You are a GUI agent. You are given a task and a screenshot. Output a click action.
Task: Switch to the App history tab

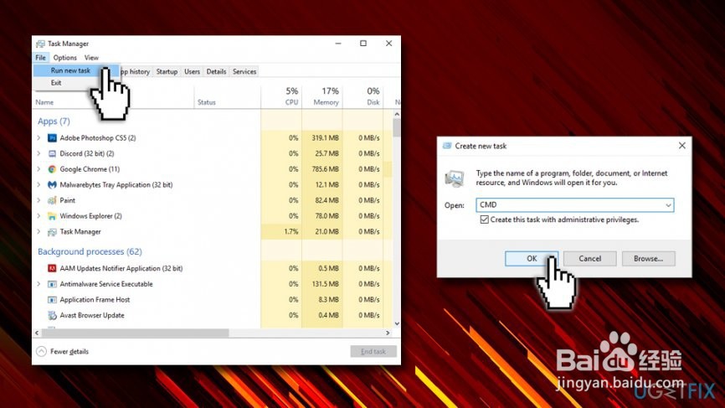coord(136,72)
